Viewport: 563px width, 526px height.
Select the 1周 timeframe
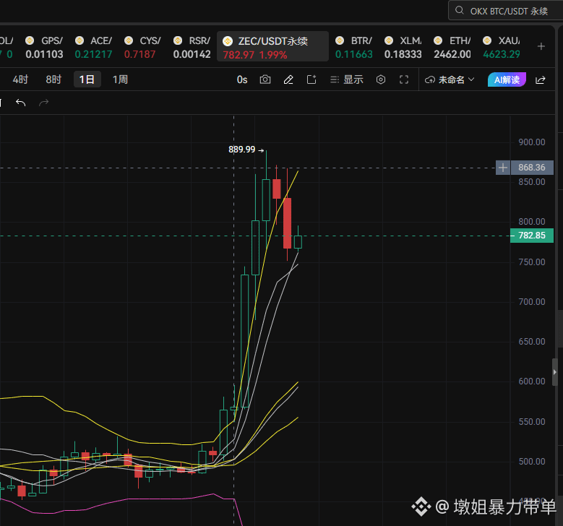[x=120, y=79]
